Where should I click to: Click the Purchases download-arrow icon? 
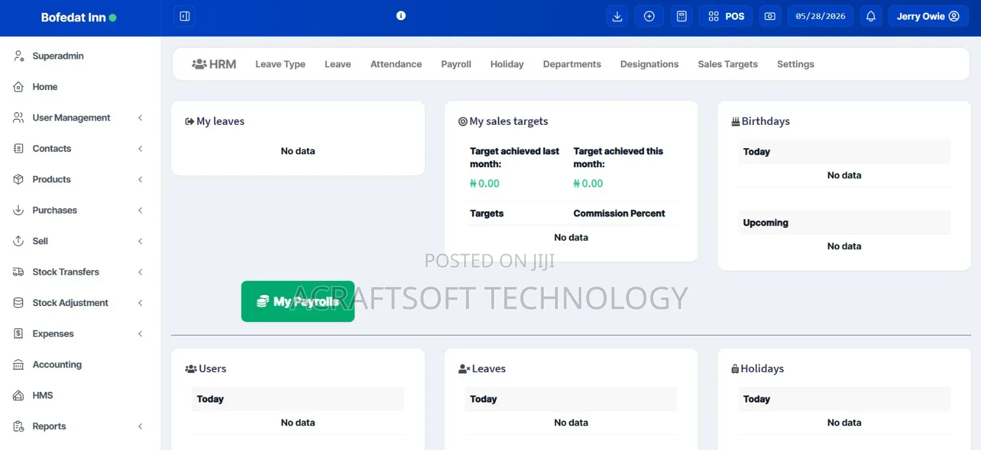(x=19, y=210)
